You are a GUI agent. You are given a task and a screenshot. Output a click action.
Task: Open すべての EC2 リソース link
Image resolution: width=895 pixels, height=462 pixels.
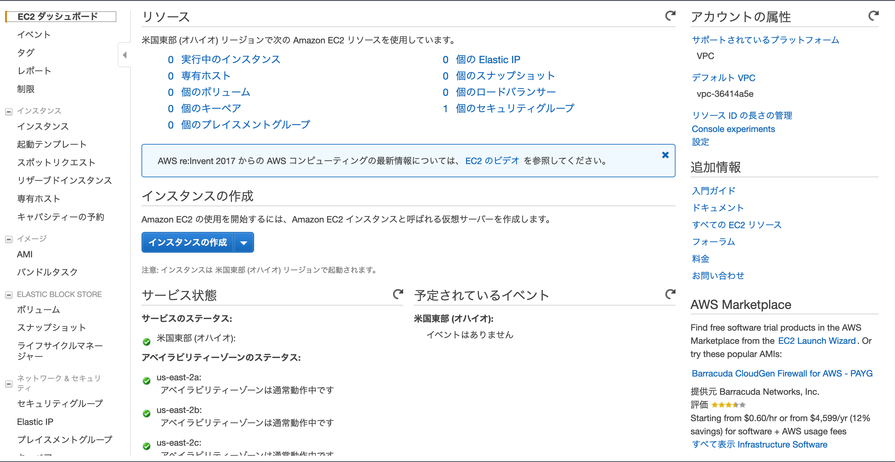(737, 225)
